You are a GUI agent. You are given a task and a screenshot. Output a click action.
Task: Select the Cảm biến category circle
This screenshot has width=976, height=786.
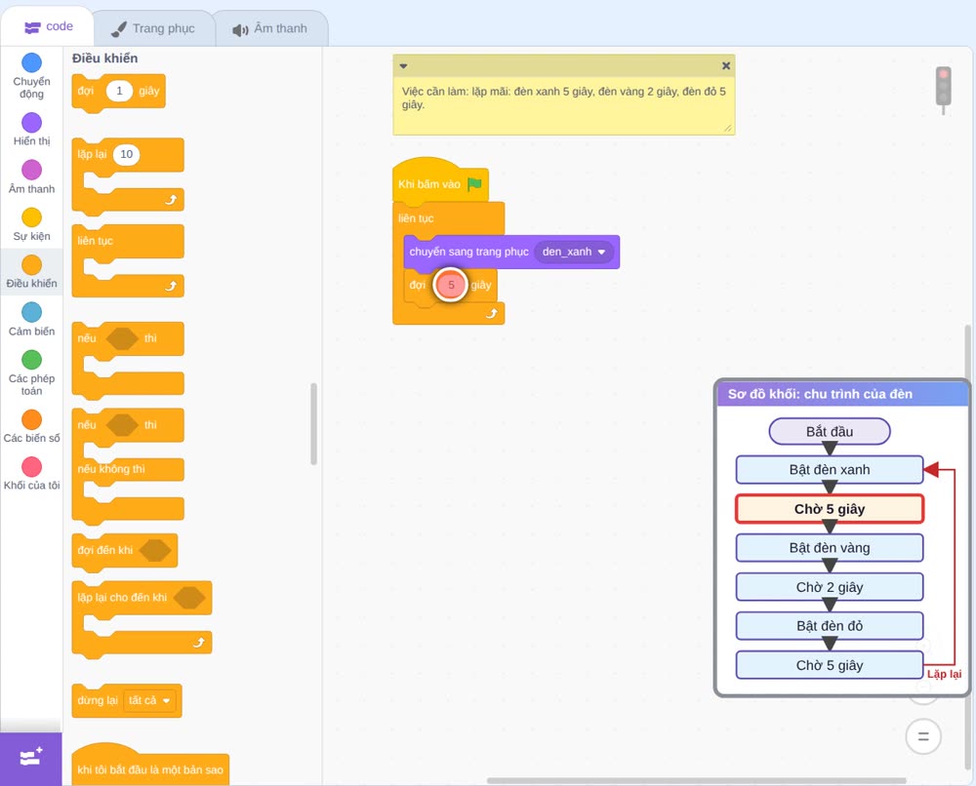pos(32,312)
